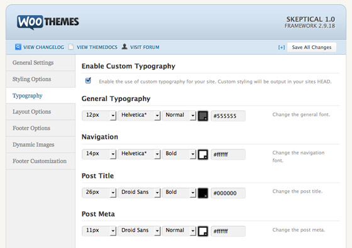Click the 'FRAMEWORK 2.9.18' version text
Image resolution: width=352 pixels, height=248 pixels.
(x=310, y=26)
